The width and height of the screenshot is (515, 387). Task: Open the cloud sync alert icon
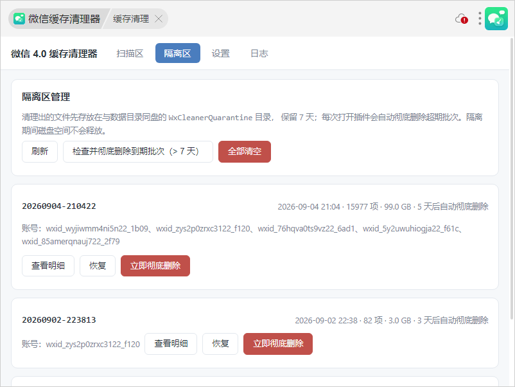click(x=462, y=19)
